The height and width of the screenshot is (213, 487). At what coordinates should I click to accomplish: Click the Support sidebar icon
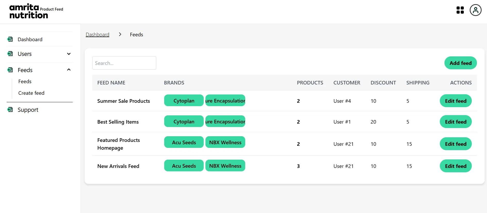pyautogui.click(x=10, y=109)
